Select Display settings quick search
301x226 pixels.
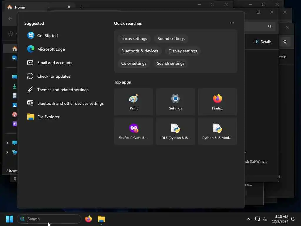(x=183, y=51)
